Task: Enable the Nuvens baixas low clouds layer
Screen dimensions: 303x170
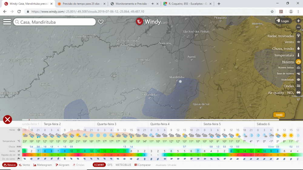Action: click(298, 68)
